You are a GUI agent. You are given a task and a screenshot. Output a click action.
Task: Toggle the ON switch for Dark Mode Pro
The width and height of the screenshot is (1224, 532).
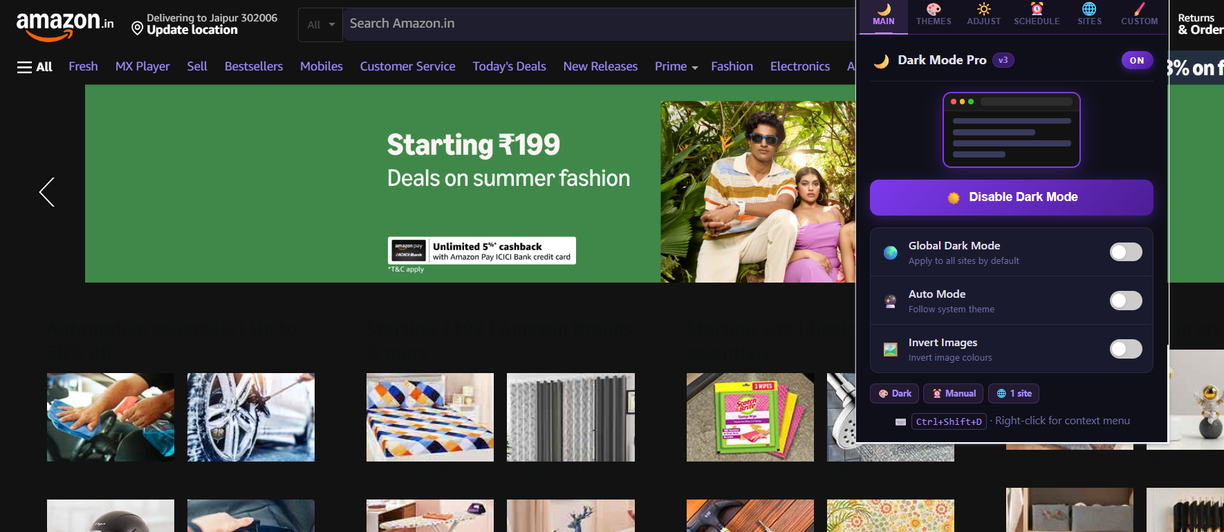coord(1137,61)
